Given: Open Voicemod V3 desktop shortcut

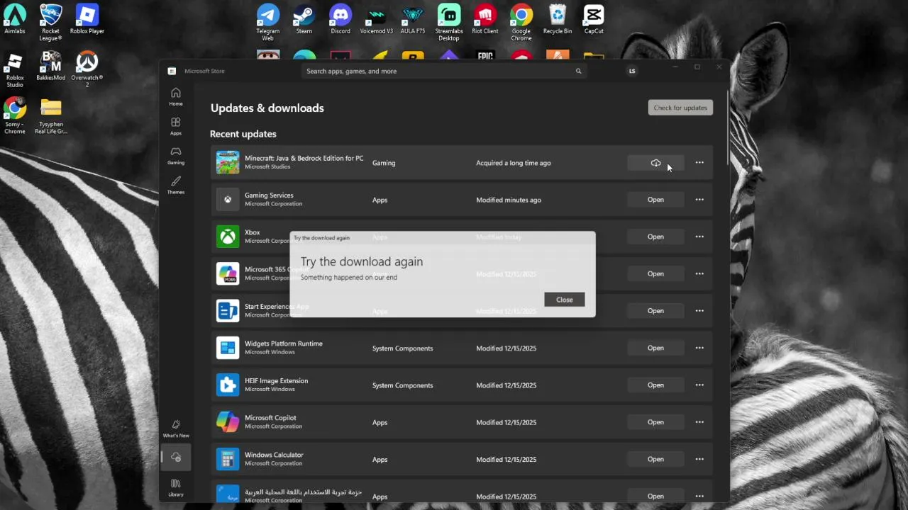Looking at the screenshot, I should click(377, 19).
